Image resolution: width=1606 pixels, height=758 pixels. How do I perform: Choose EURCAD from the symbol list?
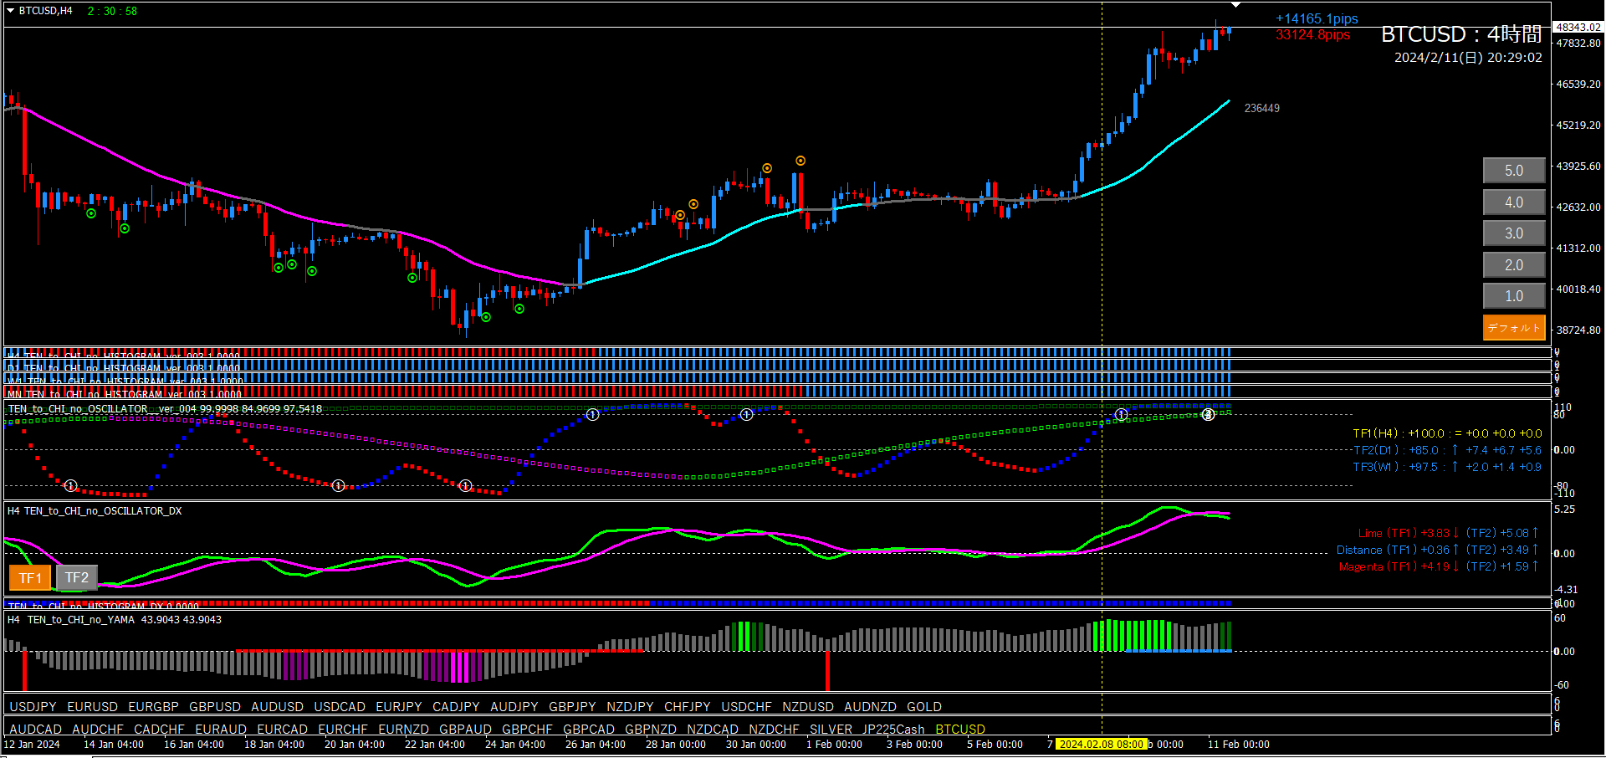click(283, 730)
